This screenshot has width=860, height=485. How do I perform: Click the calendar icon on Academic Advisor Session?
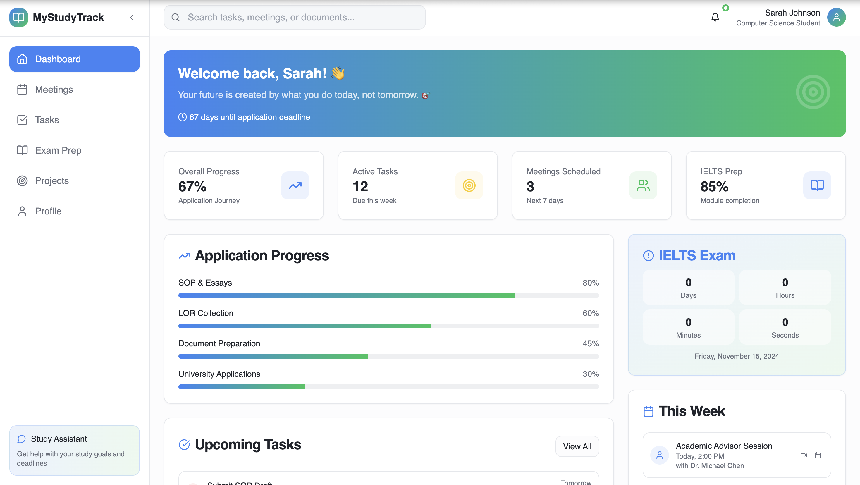click(x=818, y=455)
